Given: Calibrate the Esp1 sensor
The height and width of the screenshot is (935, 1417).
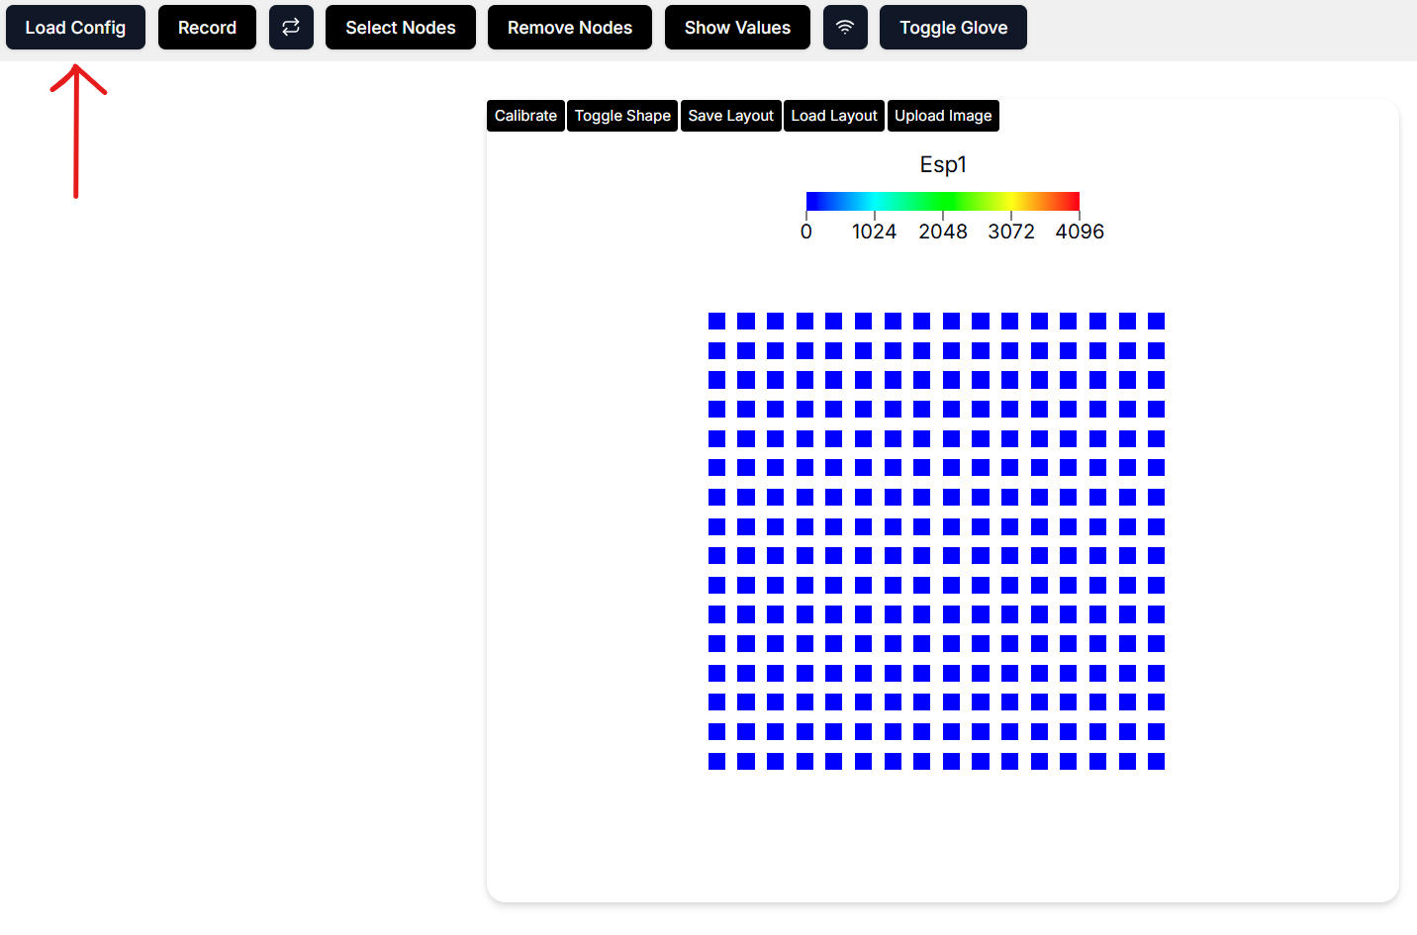Looking at the screenshot, I should [525, 116].
